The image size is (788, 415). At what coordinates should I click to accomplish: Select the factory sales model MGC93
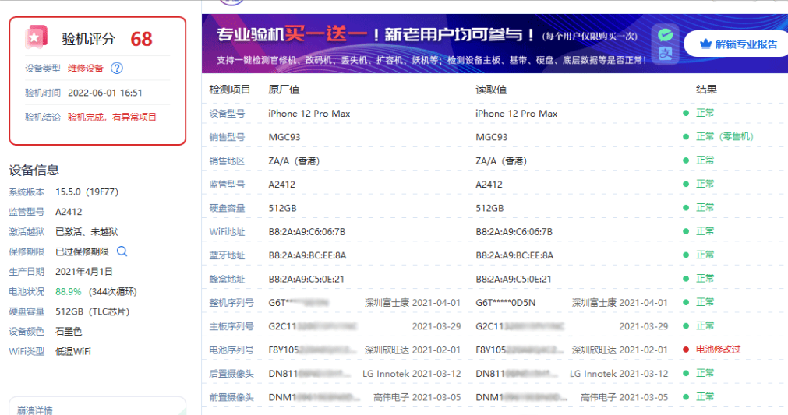pyautogui.click(x=284, y=137)
